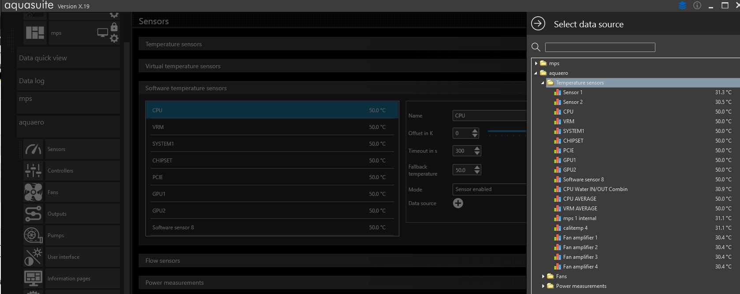
Task: Click the calitemp 4 chart icon
Action: [x=558, y=228]
